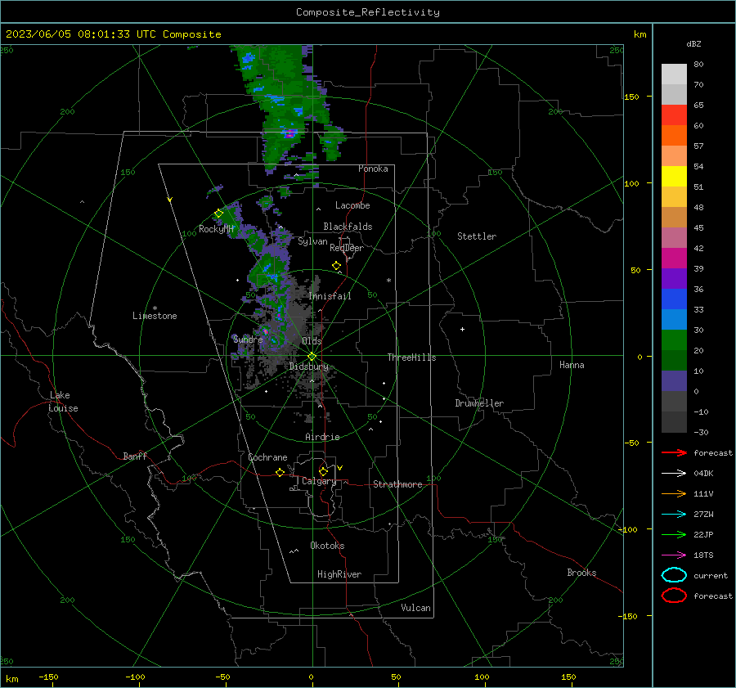This screenshot has height=688, width=736.
Task: Click the Stettler label
Action: pyautogui.click(x=477, y=236)
